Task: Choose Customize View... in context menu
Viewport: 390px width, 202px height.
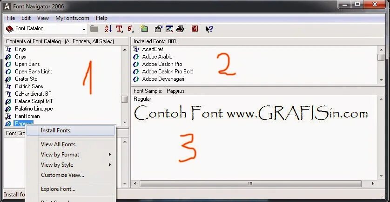Action: 62,175
